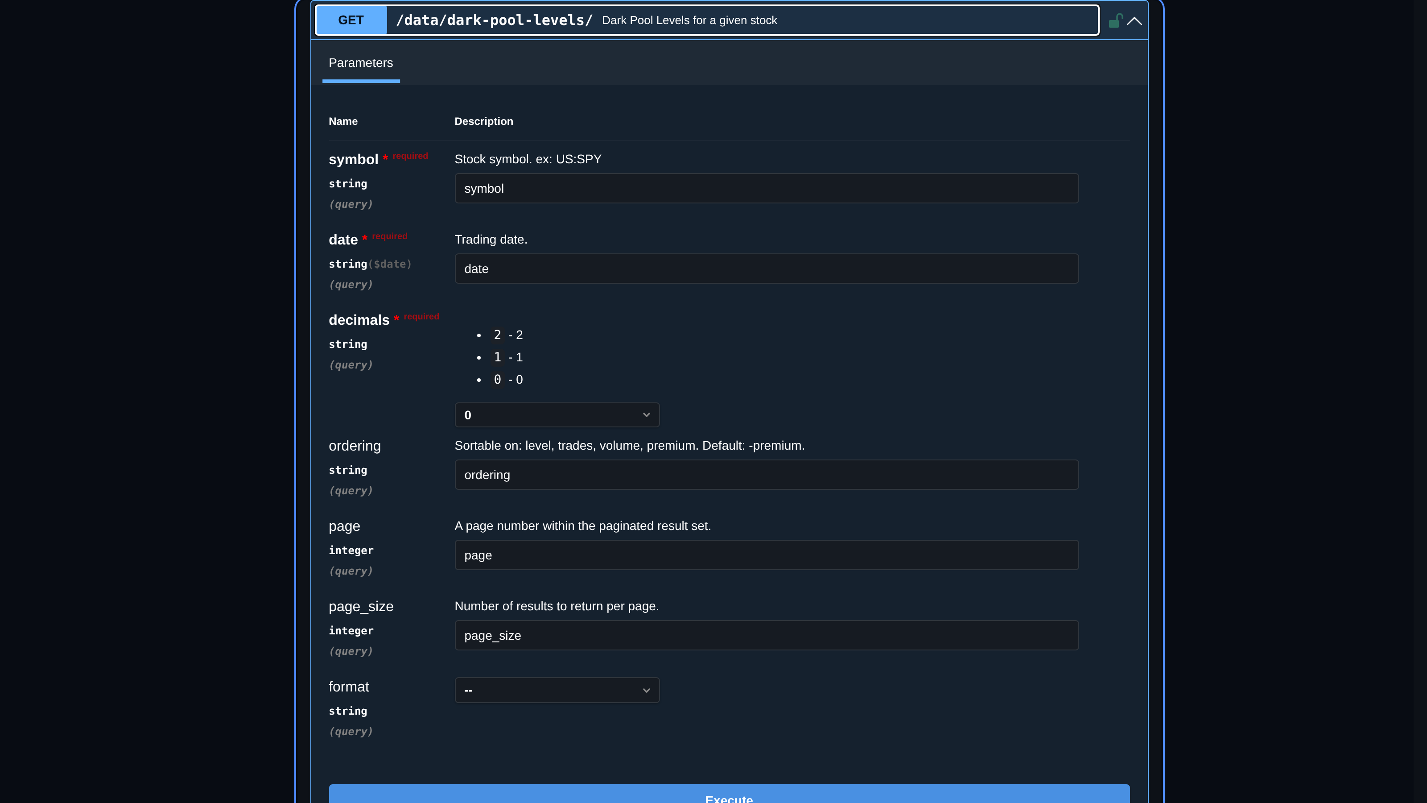Open the format dropdown
The height and width of the screenshot is (803, 1427).
click(x=557, y=690)
